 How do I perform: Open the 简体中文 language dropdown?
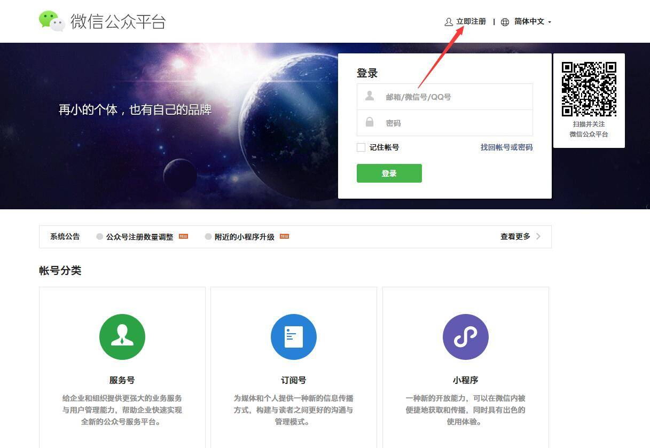532,21
